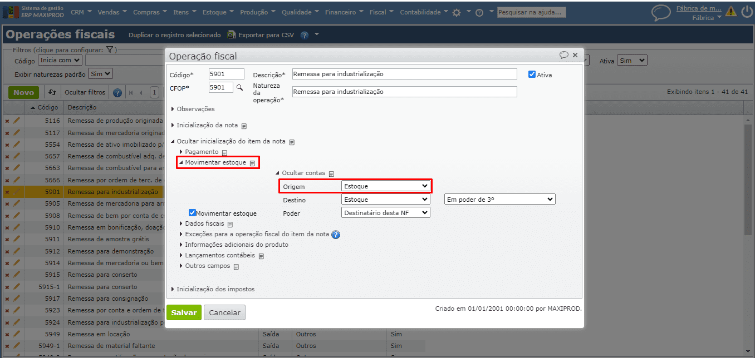The height and width of the screenshot is (358, 755).
Task: Click the power logout icon
Action: point(747,12)
